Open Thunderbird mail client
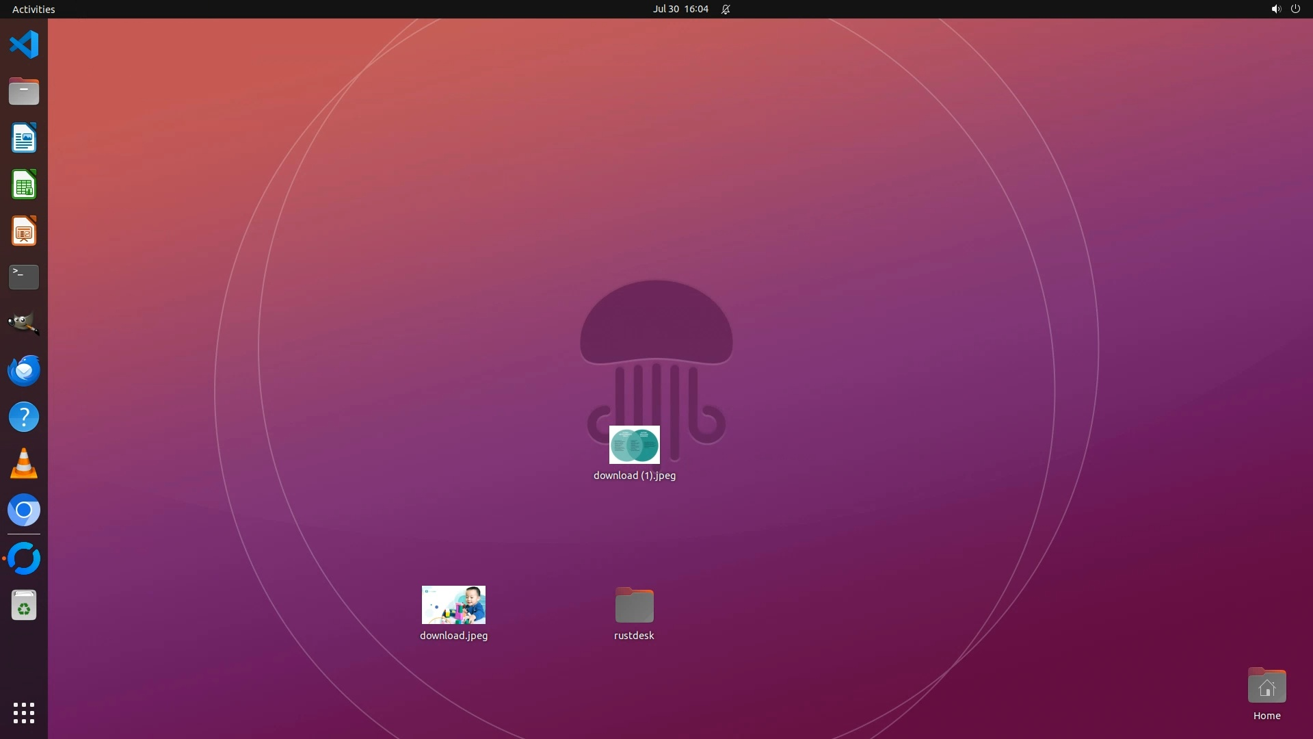Image resolution: width=1313 pixels, height=739 pixels. coord(24,370)
